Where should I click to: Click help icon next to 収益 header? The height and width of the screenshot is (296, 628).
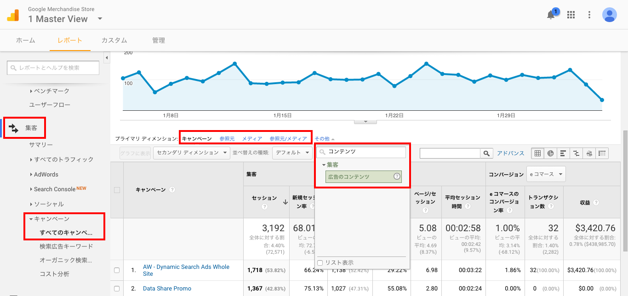click(x=596, y=202)
